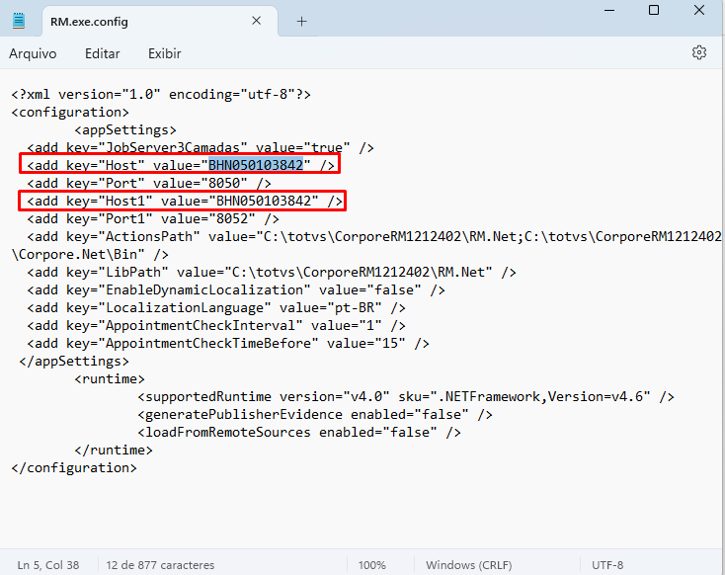
Task: Minimize the Notepad window
Action: click(609, 10)
